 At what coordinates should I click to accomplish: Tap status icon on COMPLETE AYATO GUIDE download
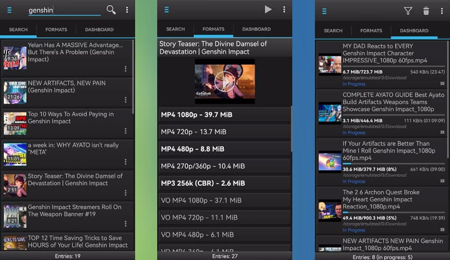tap(442, 132)
